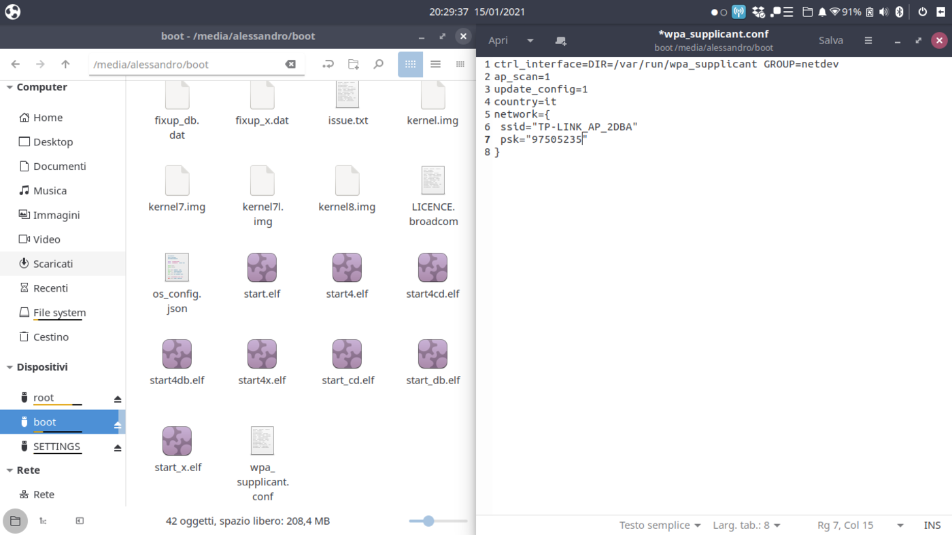952x535 pixels.
Task: Select the os_config.json file thumbnail
Action: coord(177,267)
